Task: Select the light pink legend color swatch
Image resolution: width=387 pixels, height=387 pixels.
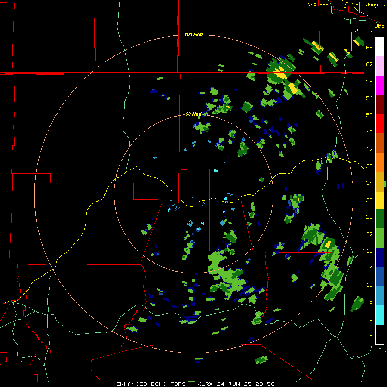Action: tap(380, 66)
